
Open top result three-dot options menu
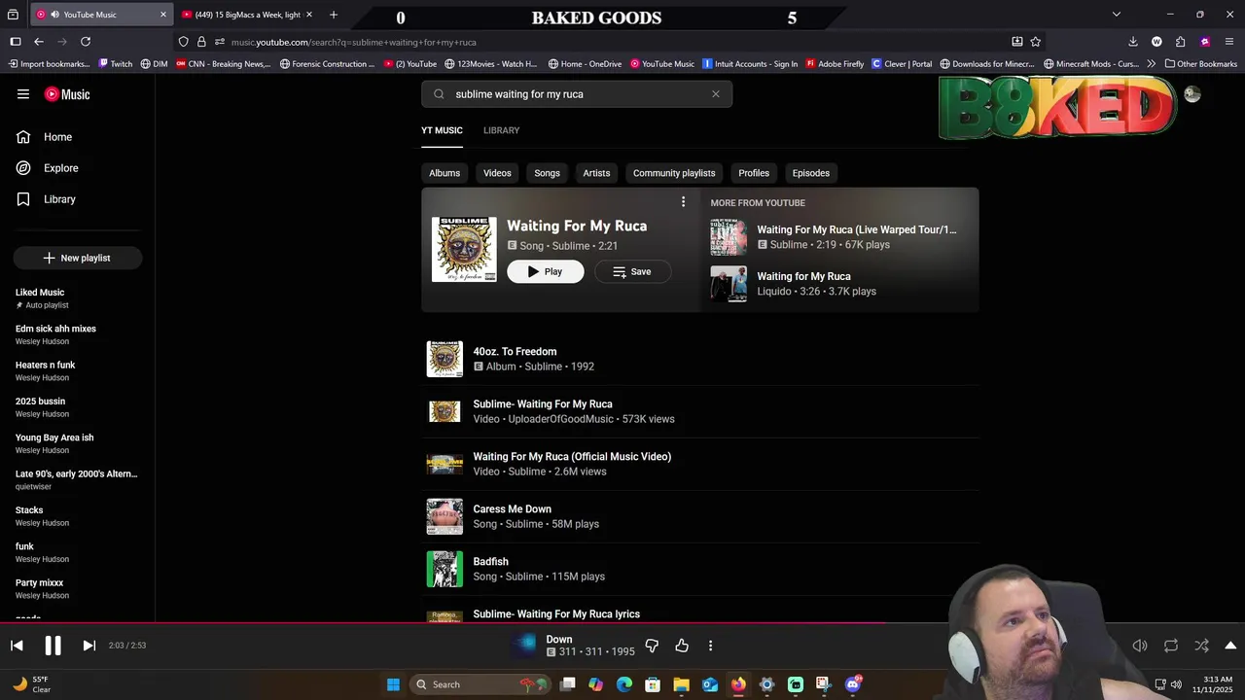pyautogui.click(x=683, y=202)
